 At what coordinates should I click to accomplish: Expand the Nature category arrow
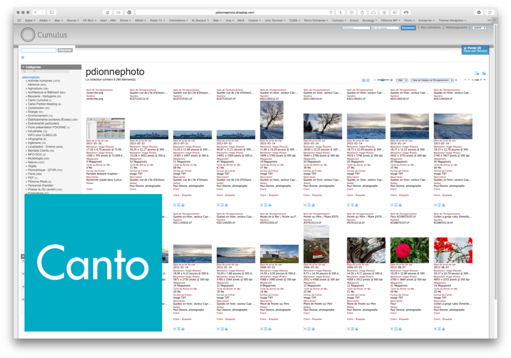[26, 162]
